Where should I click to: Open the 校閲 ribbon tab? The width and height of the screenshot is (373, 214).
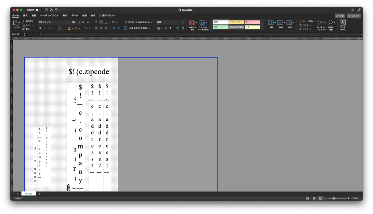tap(85, 16)
